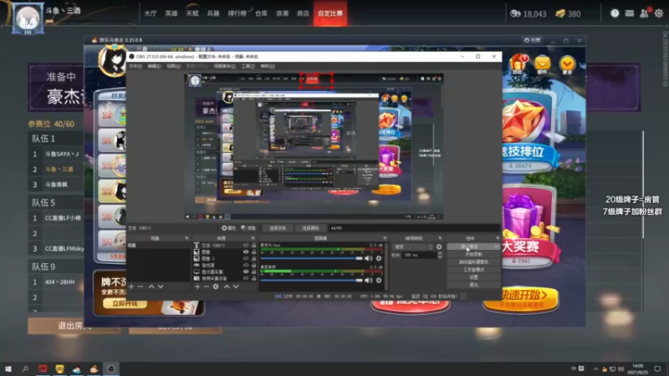Open OBS 视图 menu
669x376 pixels.
173,66
